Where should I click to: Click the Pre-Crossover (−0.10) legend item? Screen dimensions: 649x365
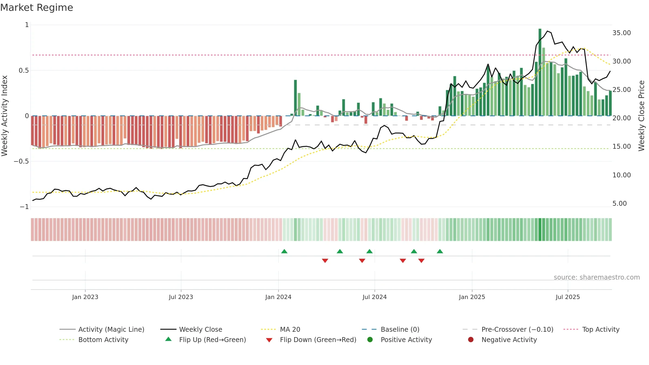[508, 329]
